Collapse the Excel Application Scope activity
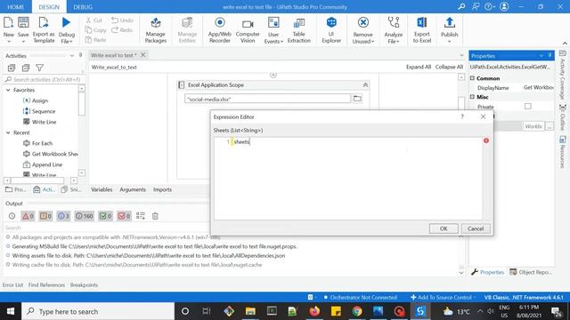 click(365, 85)
